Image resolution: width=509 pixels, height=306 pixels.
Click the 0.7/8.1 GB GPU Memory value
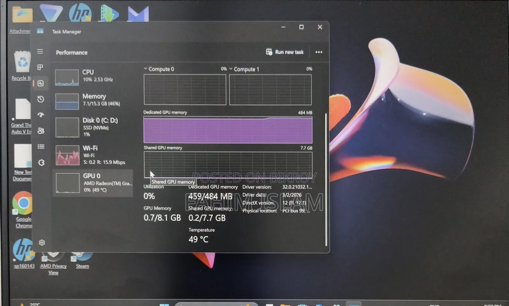point(162,218)
